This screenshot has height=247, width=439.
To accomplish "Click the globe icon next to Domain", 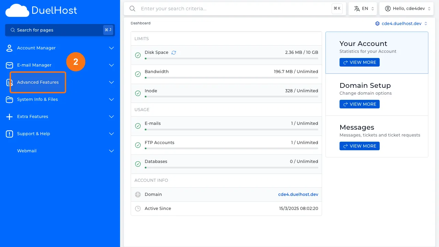I will pyautogui.click(x=138, y=195).
